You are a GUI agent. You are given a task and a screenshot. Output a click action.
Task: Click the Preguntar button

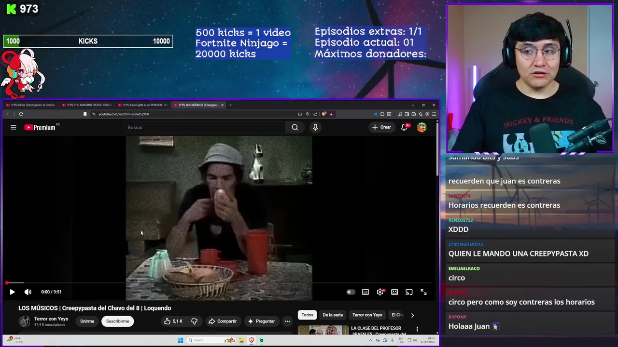pyautogui.click(x=261, y=321)
